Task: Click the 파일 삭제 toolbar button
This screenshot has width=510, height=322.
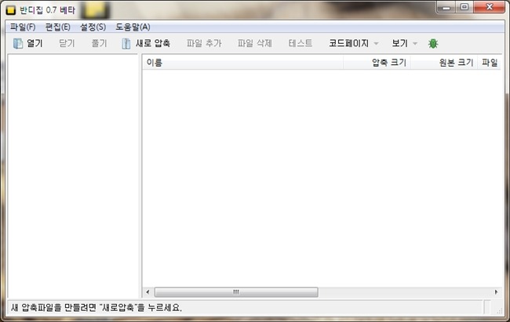Action: pos(255,43)
